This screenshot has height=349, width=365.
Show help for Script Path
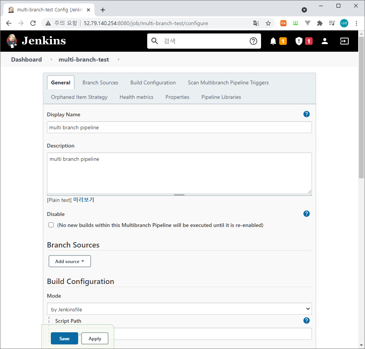[307, 320]
